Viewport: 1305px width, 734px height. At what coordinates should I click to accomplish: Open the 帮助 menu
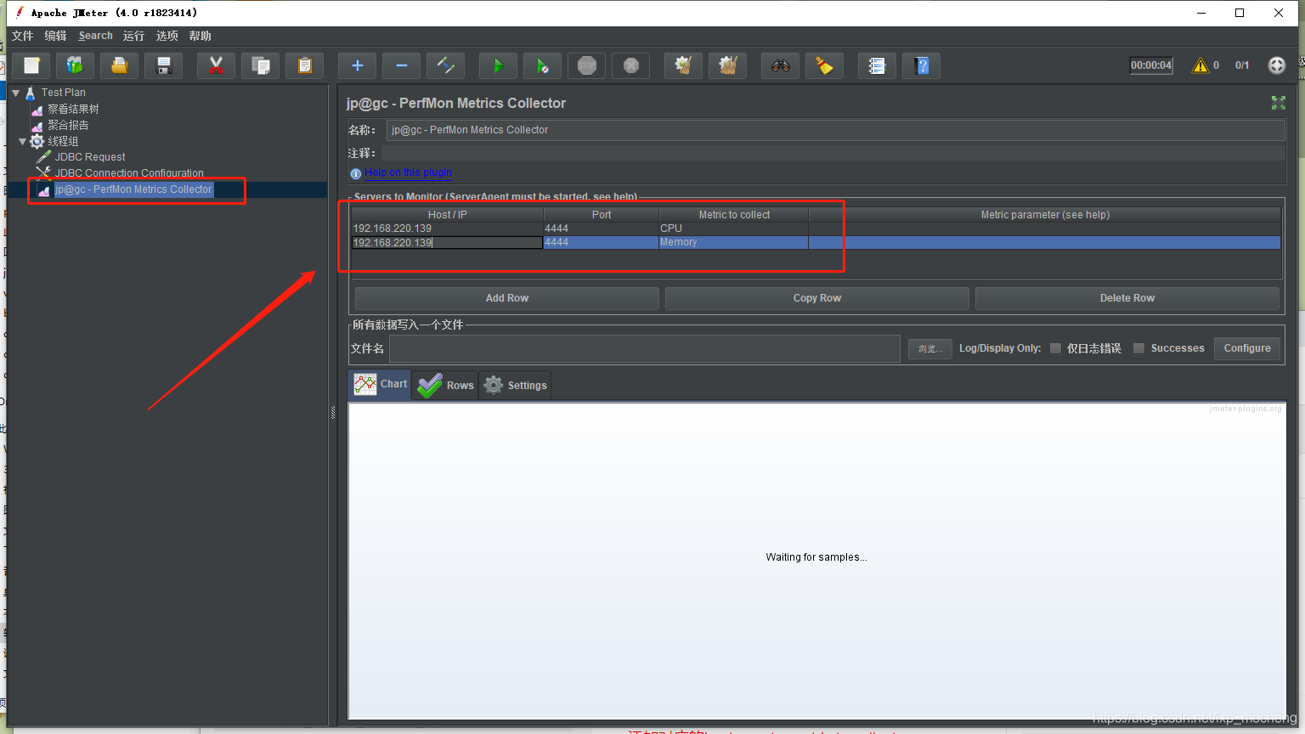pyautogui.click(x=201, y=36)
